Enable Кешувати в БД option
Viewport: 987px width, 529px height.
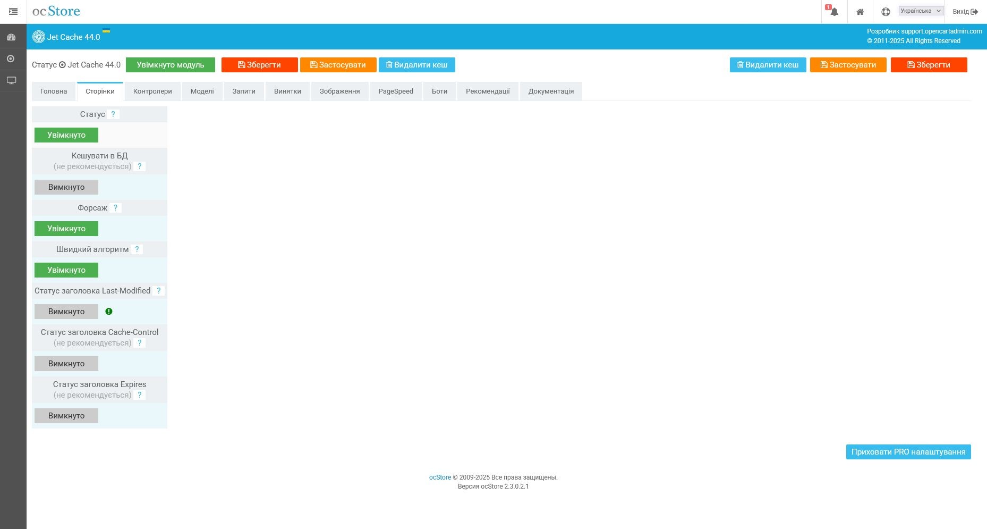[x=66, y=187]
